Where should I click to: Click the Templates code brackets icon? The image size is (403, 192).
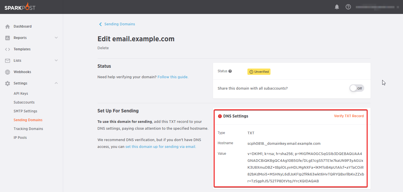[8, 49]
